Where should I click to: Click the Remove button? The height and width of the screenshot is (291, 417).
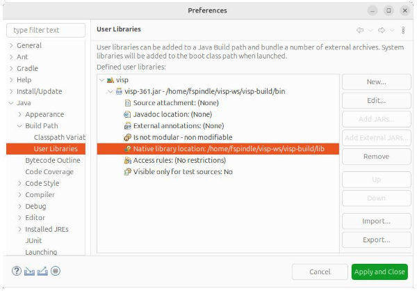(x=376, y=157)
